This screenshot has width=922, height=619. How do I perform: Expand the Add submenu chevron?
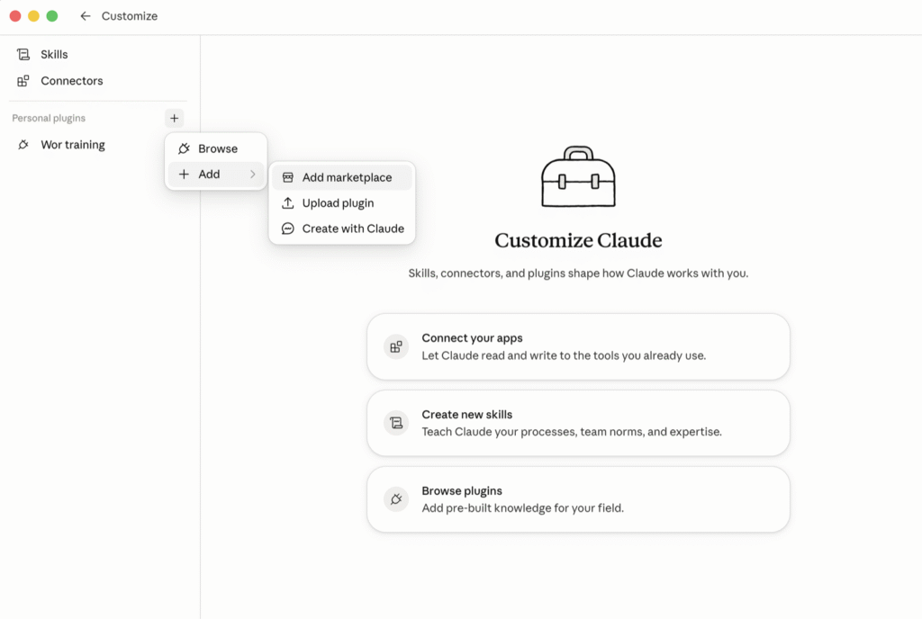tap(252, 174)
